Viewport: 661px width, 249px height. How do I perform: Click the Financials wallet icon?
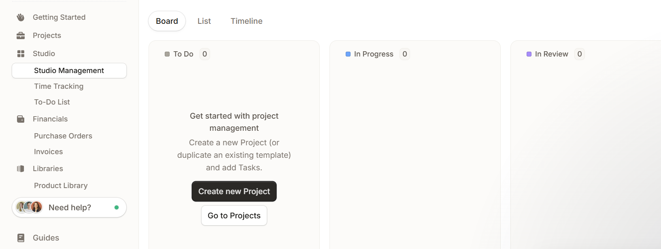(x=21, y=119)
